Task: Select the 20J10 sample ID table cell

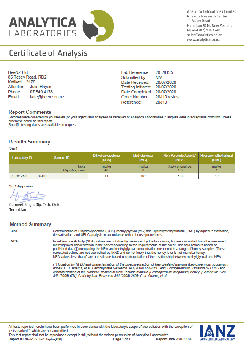Action: [62, 176]
